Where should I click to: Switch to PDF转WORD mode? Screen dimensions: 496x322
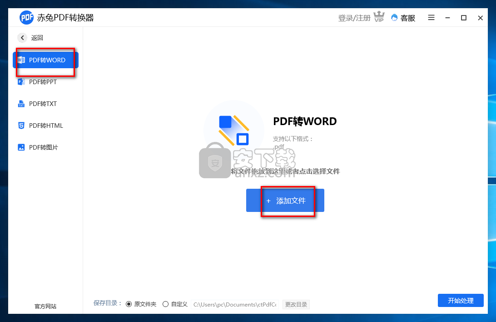click(x=45, y=60)
